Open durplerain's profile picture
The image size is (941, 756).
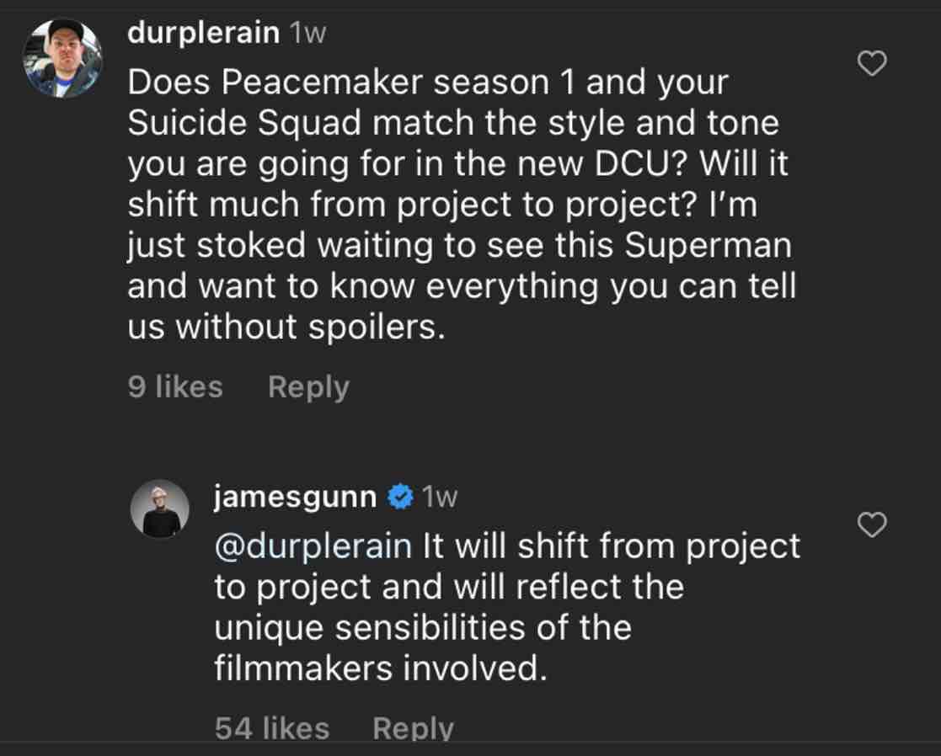pos(63,58)
